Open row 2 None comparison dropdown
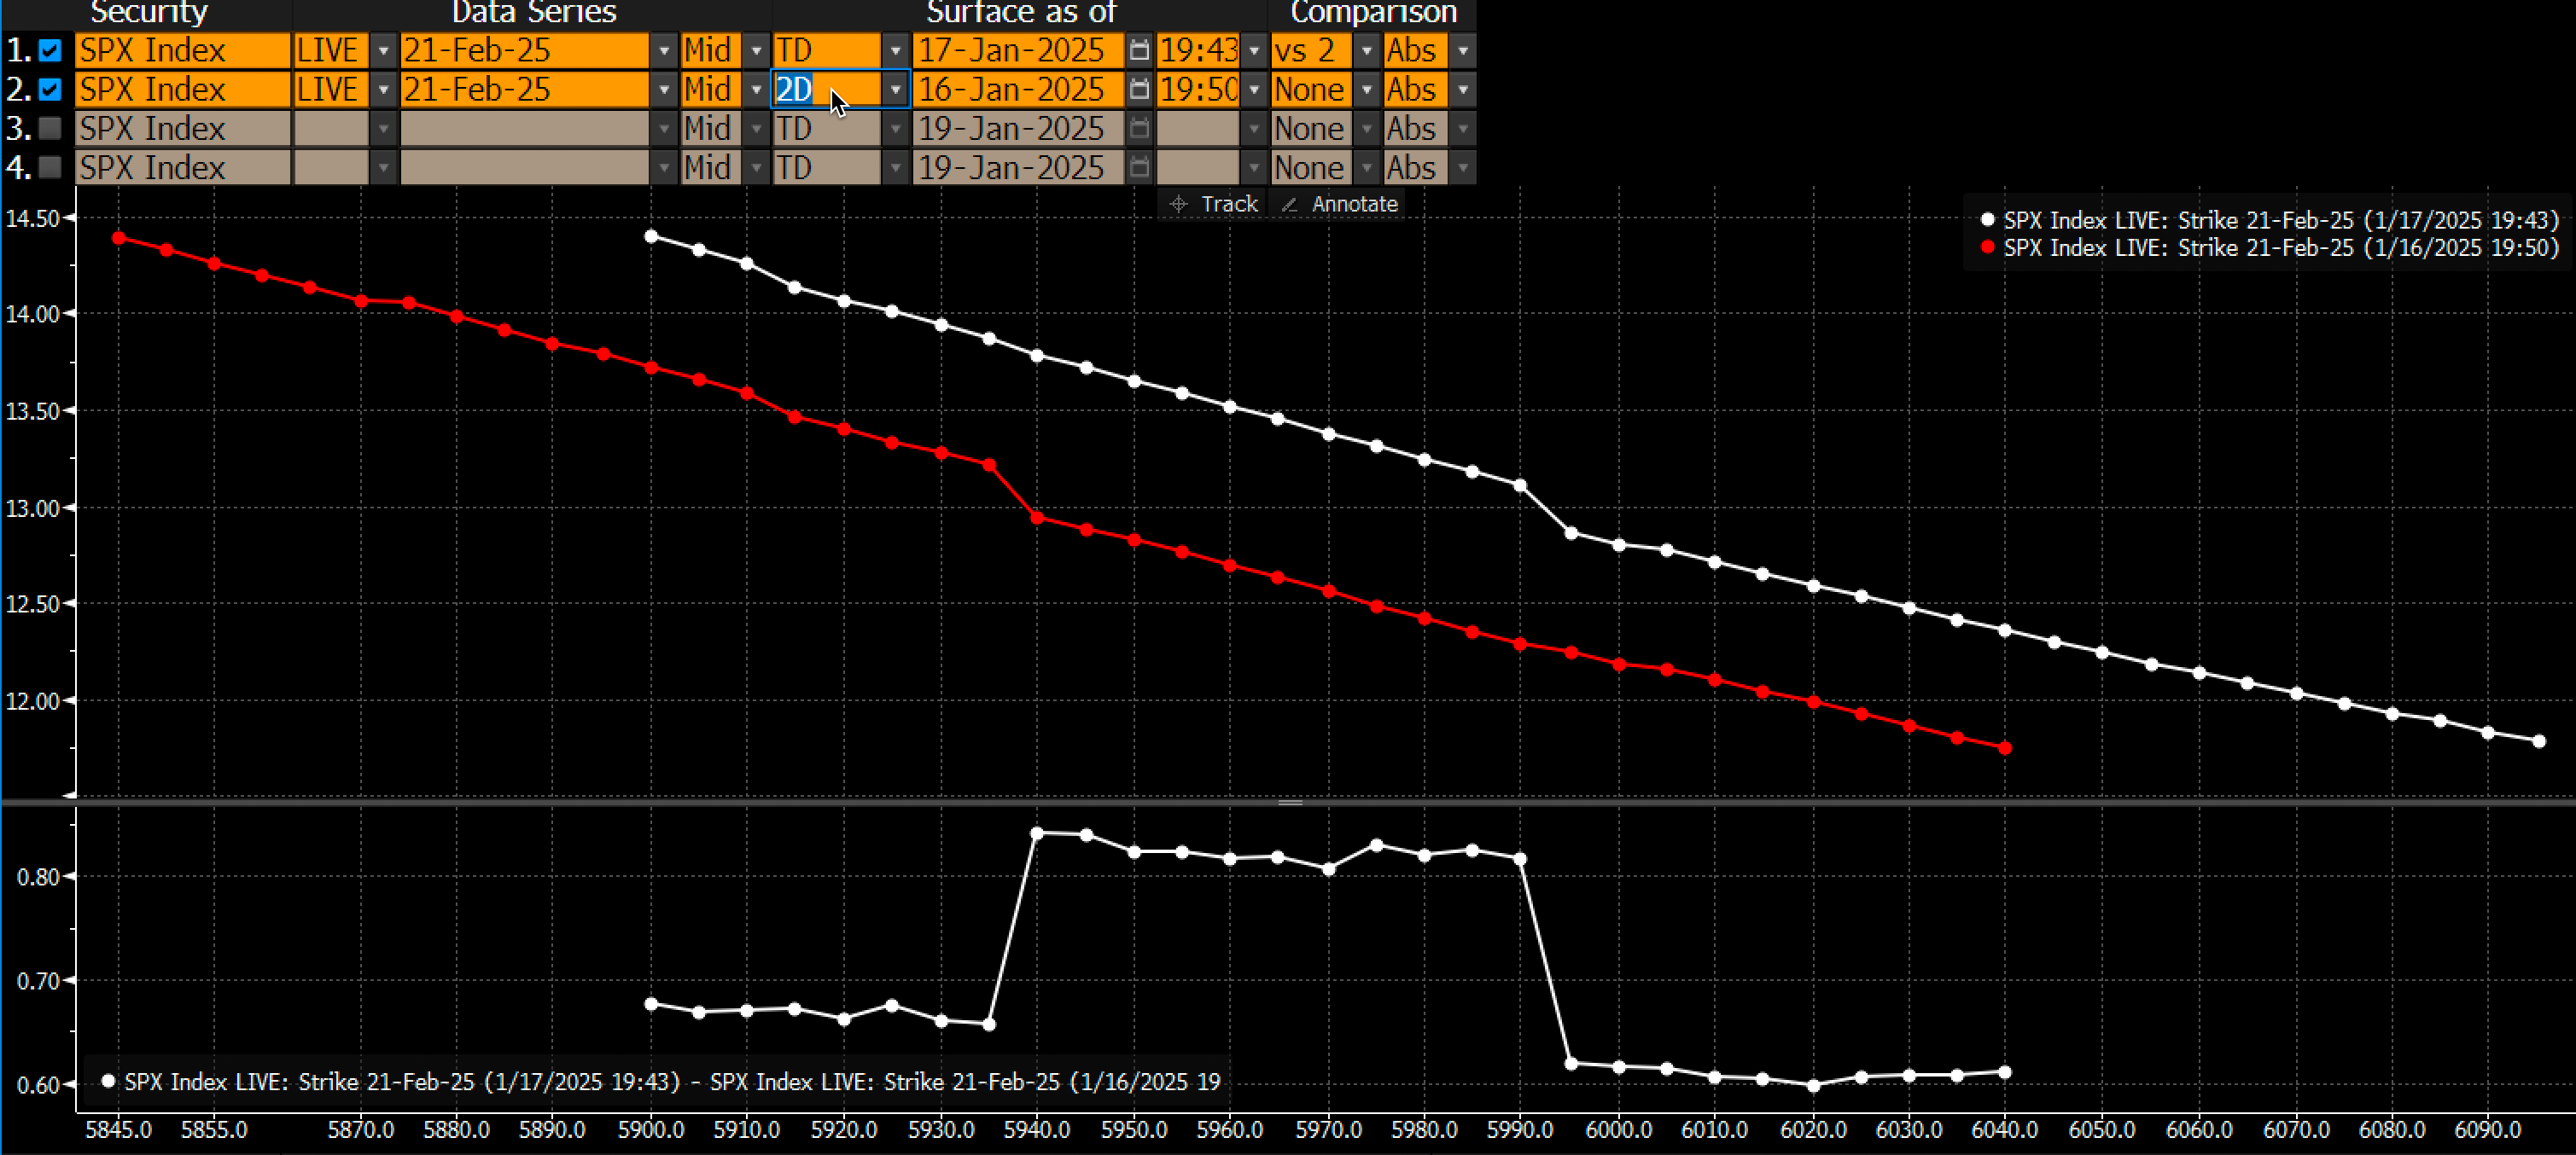 (1367, 90)
